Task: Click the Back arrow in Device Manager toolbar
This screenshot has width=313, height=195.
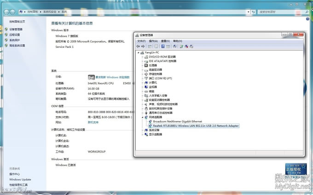Action: 138,46
